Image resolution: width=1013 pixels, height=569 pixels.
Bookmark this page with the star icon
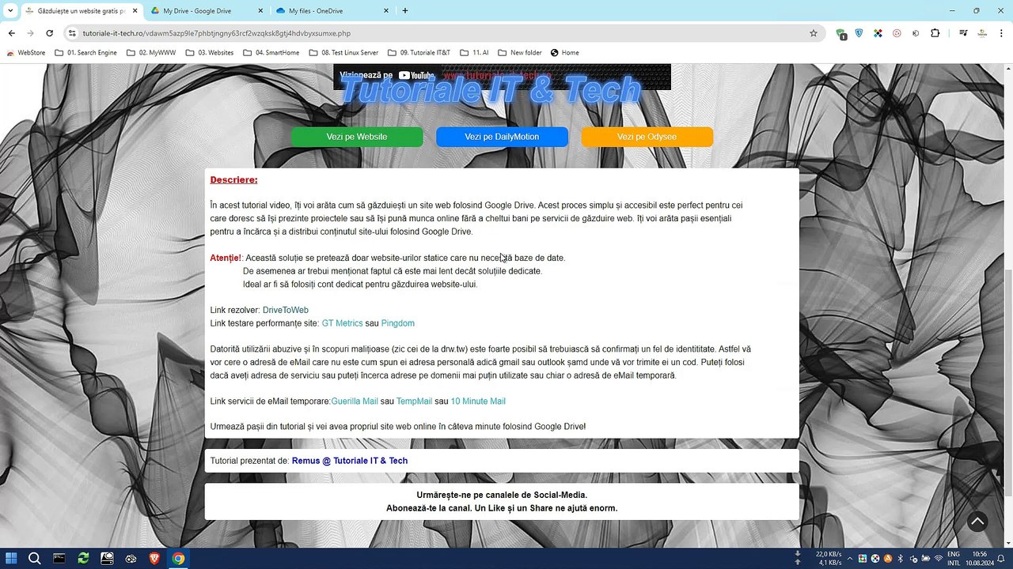(813, 33)
